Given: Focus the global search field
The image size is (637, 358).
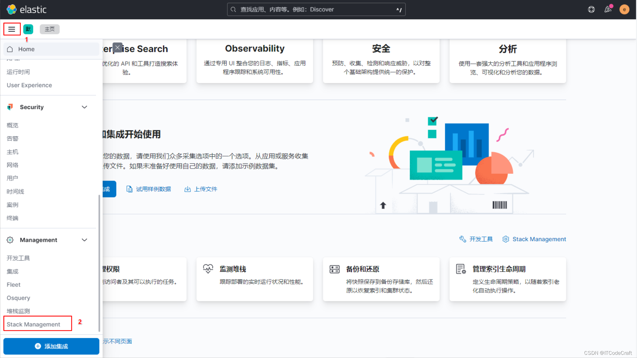Looking at the screenshot, I should point(316,9).
